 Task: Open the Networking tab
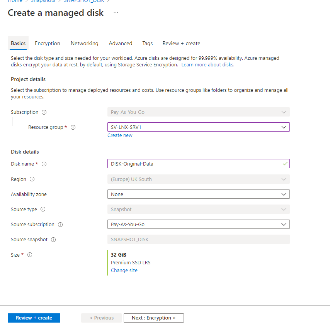coord(84,44)
